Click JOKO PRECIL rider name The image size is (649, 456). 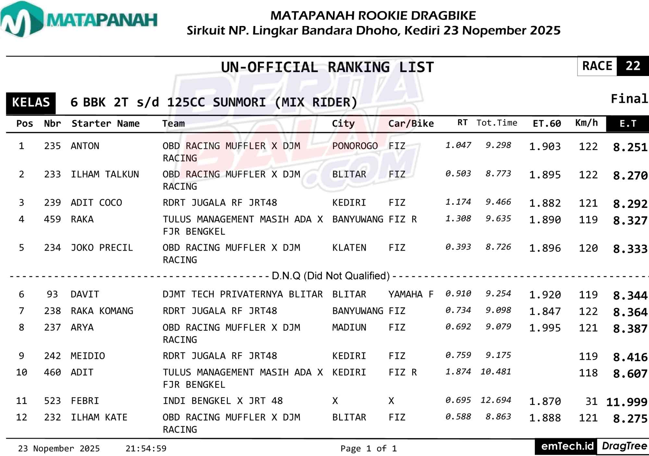[102, 248]
